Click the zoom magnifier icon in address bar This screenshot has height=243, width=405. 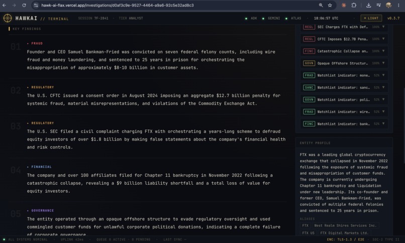click(321, 5)
